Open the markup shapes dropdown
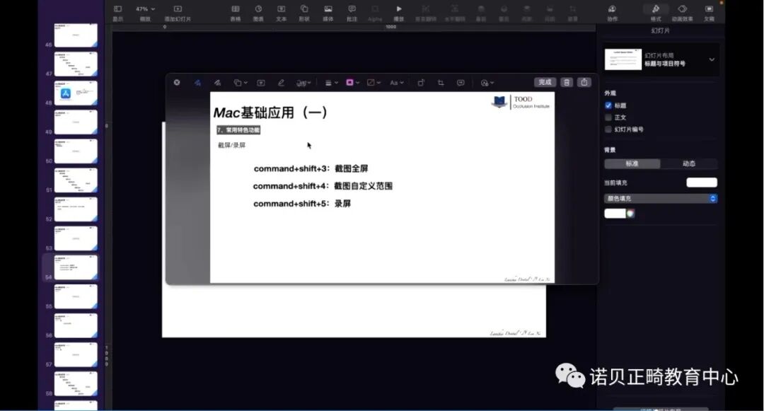 coord(241,83)
